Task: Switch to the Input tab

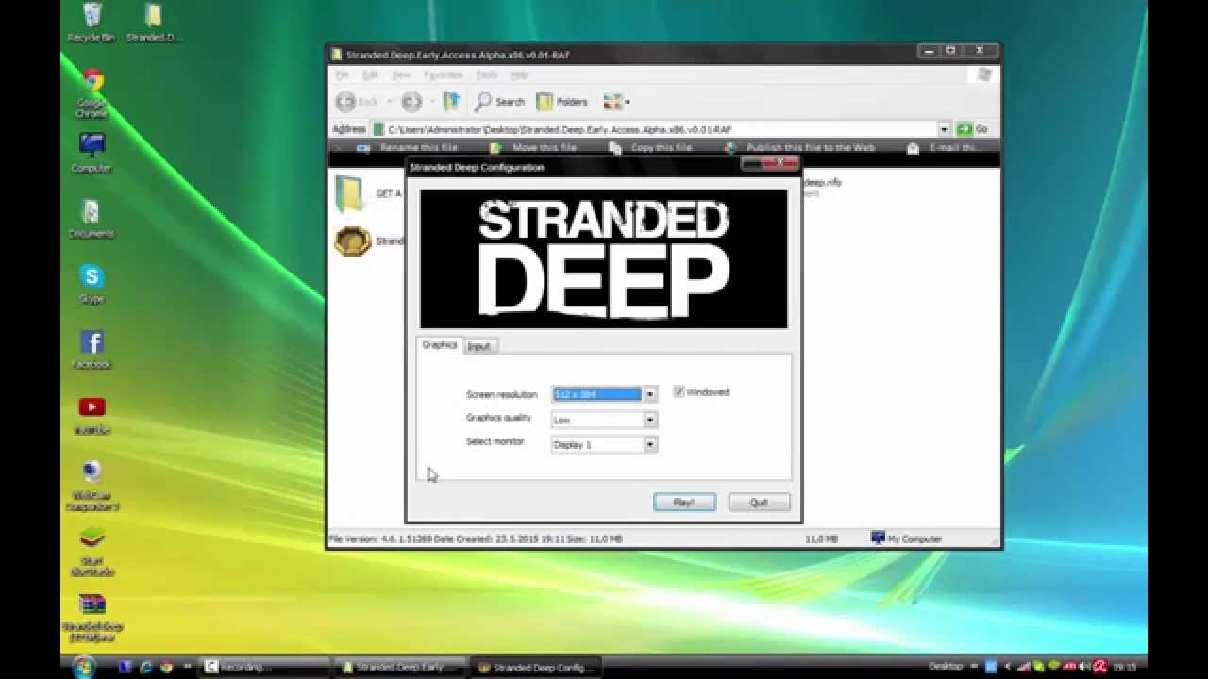Action: (479, 346)
